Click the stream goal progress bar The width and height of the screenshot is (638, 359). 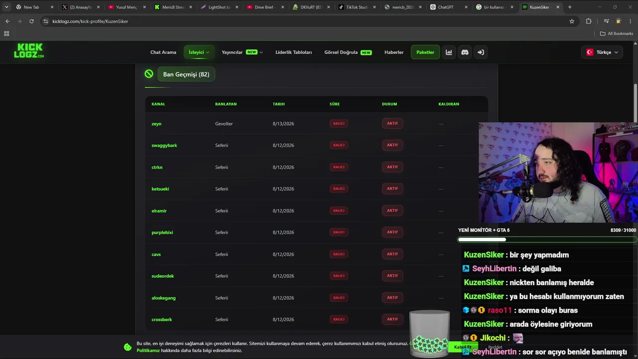(x=547, y=239)
